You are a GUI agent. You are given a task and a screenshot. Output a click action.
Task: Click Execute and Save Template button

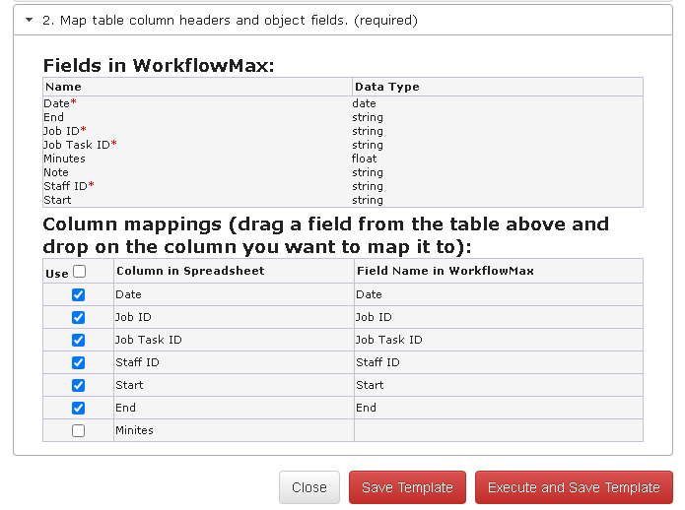[x=574, y=487]
